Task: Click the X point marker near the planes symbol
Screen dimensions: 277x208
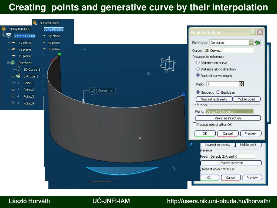Action: [x=149, y=74]
